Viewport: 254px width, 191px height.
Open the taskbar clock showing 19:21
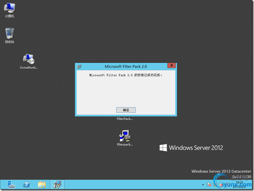[x=239, y=185]
